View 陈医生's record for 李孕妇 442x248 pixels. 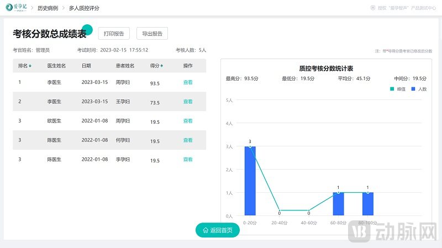click(x=188, y=160)
